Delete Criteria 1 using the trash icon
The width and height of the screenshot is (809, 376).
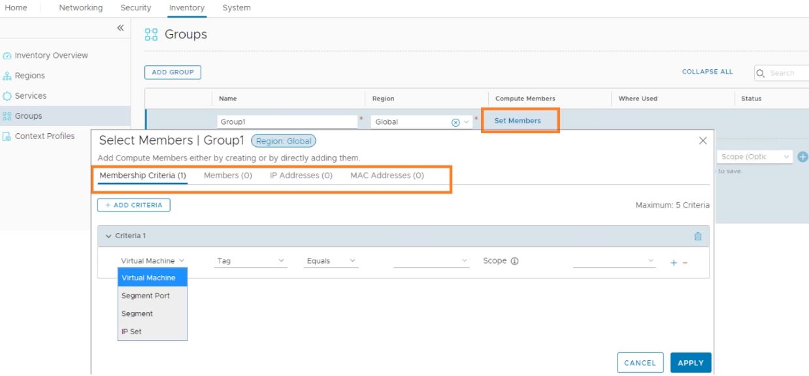coord(697,236)
